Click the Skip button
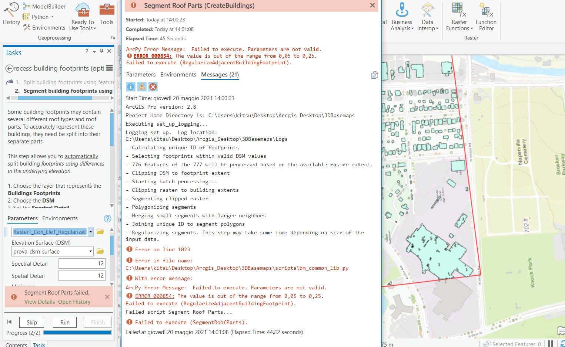 click(x=31, y=322)
